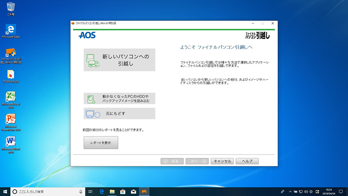Open the notification action center
The width and height of the screenshot is (348, 196).
pyautogui.click(x=341, y=191)
